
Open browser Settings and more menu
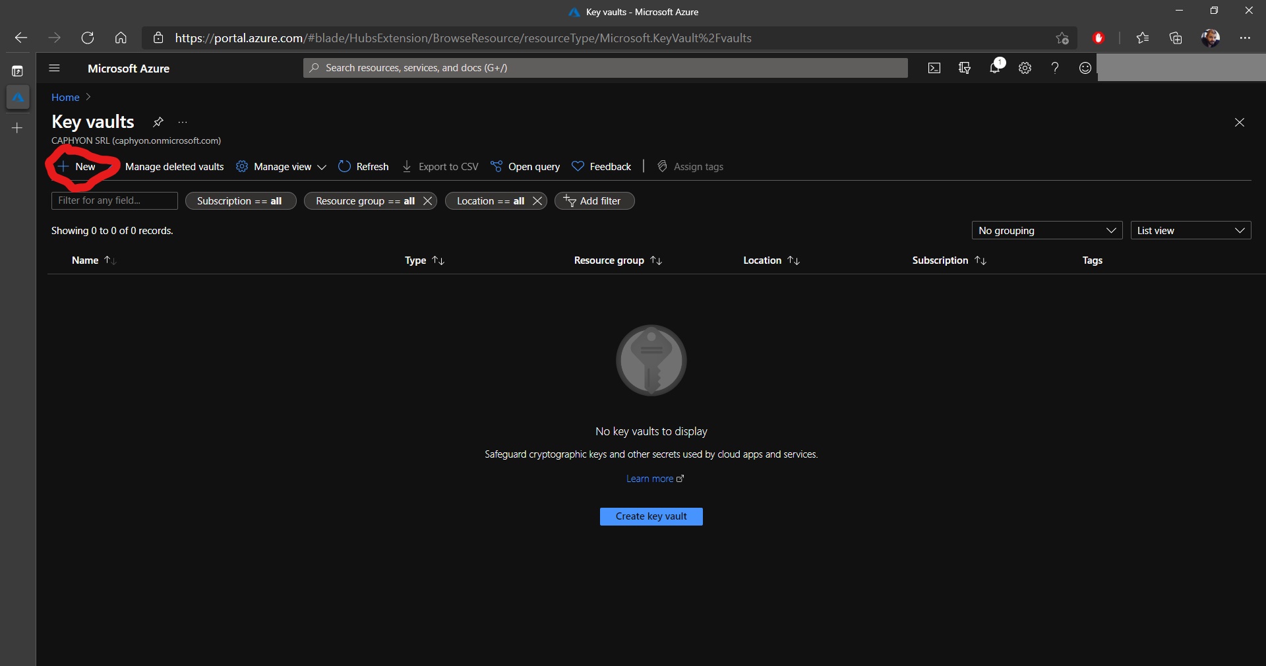(1245, 38)
